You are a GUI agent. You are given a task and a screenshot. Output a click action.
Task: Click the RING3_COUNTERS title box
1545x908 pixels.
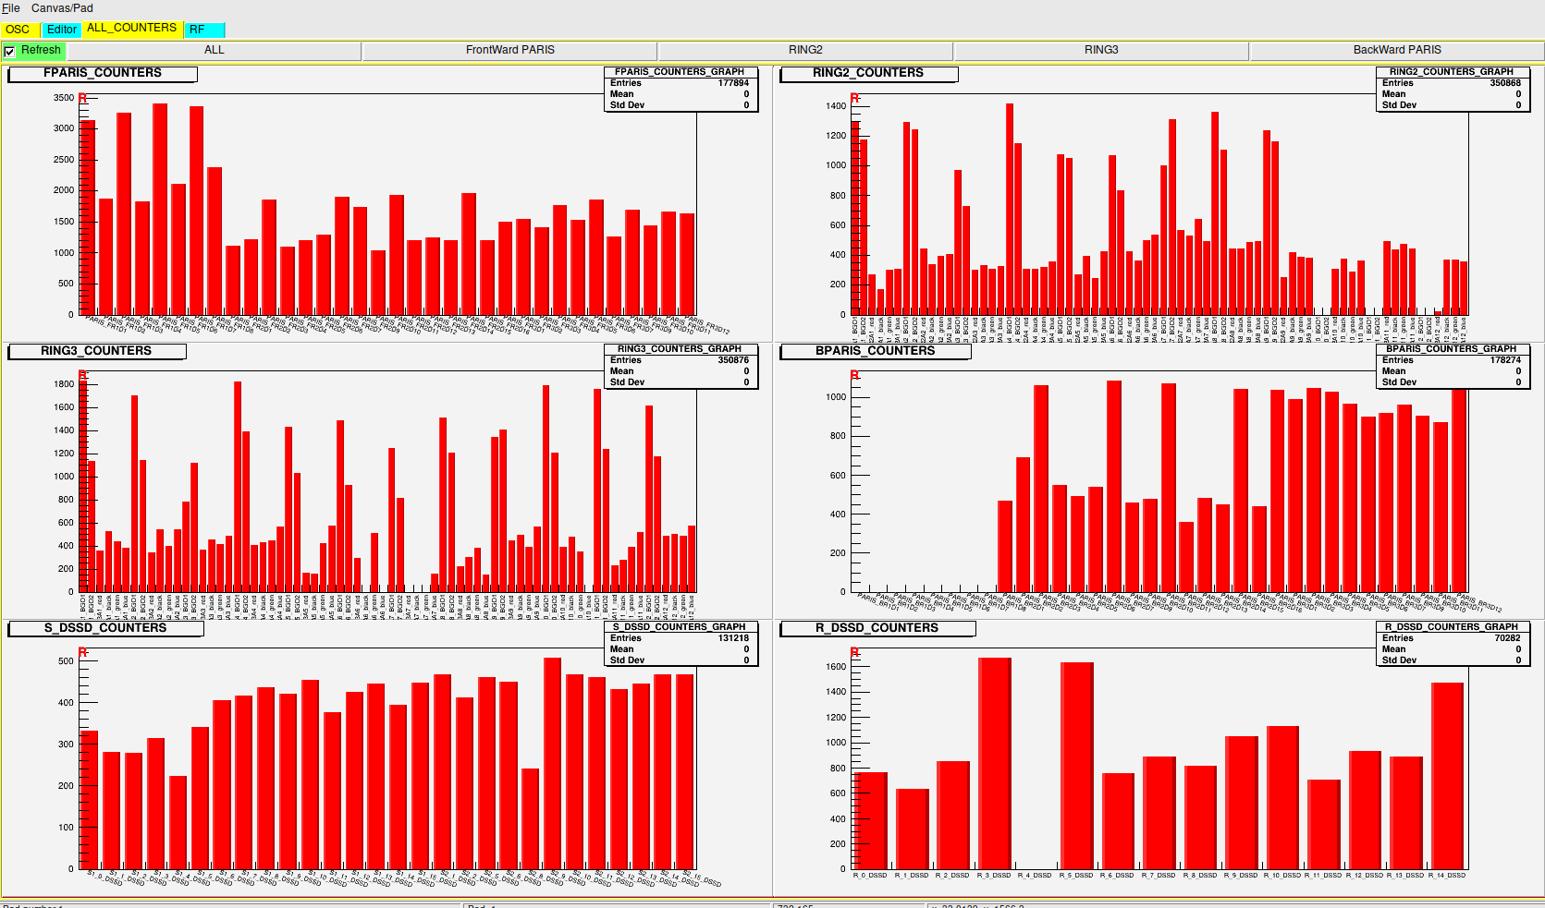click(96, 351)
